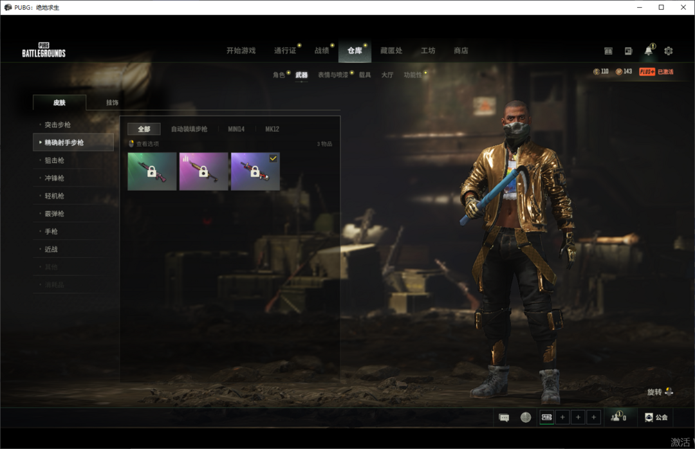The height and width of the screenshot is (449, 695).
Task: Open the 商店 tab
Action: click(x=461, y=51)
